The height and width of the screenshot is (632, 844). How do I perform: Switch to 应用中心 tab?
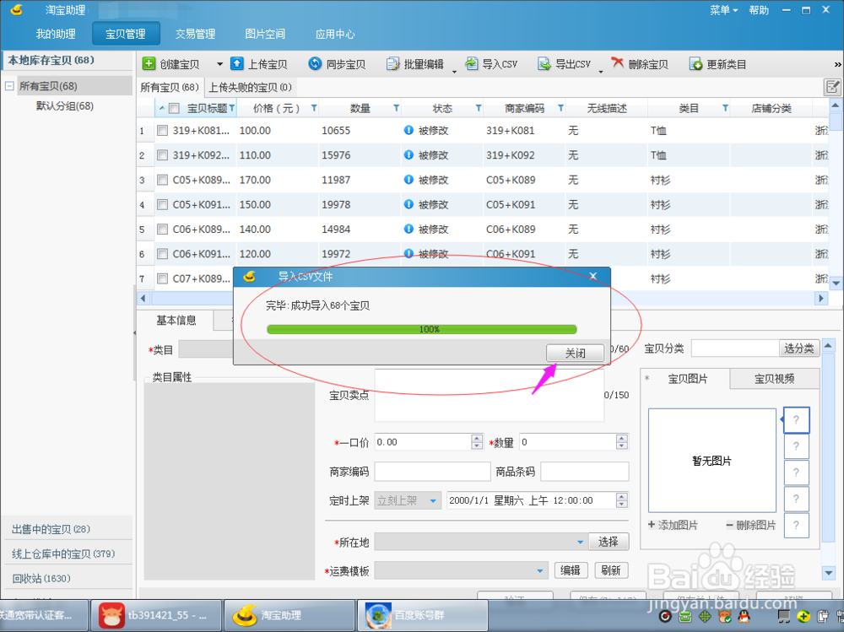(x=335, y=34)
